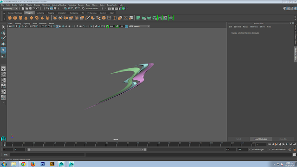Viewport: 297px width, 167px height.
Task: Click the Copy Tab button
Action: coord(283,139)
